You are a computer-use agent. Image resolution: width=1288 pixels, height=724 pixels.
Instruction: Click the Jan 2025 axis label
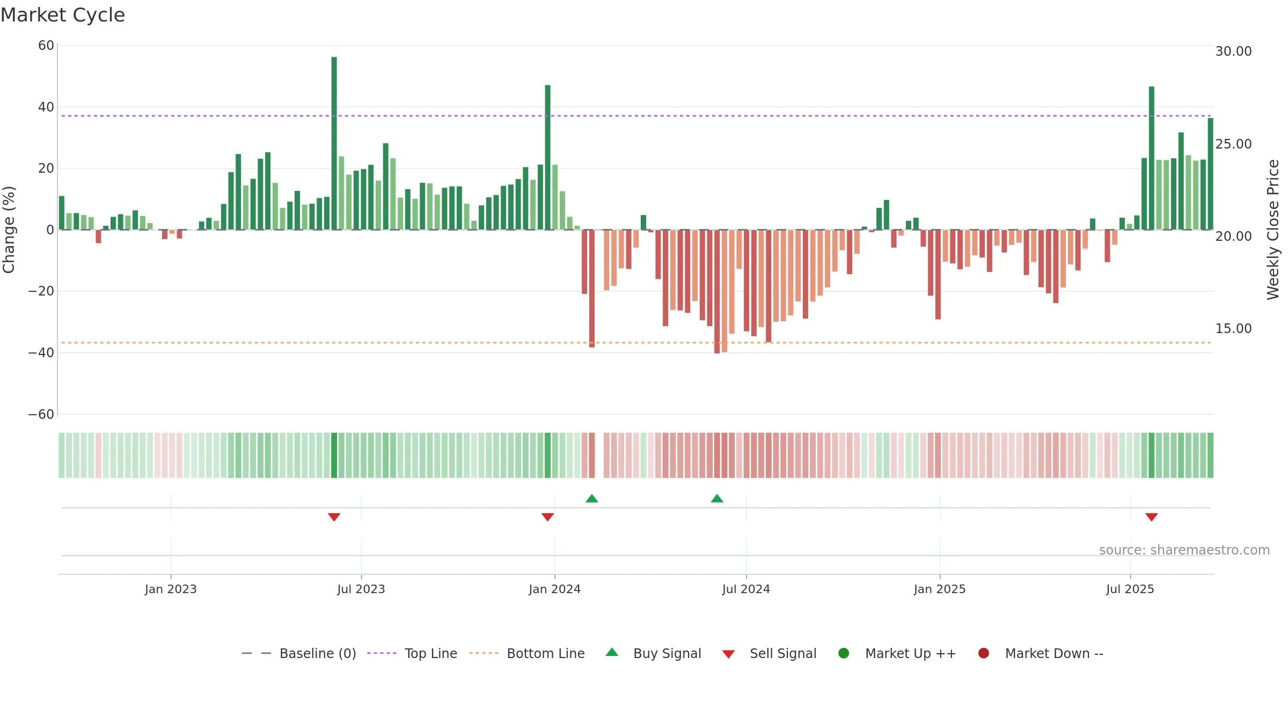pyautogui.click(x=940, y=589)
